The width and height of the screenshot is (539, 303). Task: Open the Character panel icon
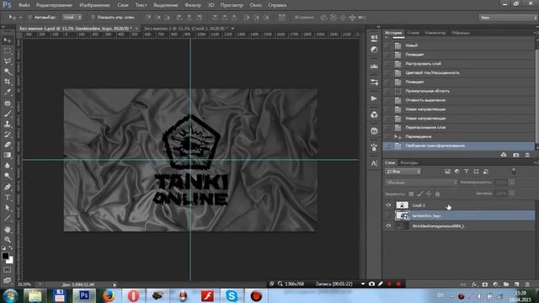click(x=374, y=164)
